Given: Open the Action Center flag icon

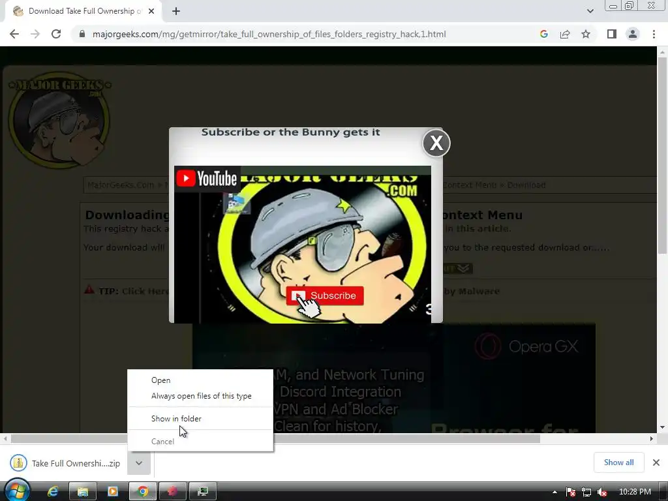Looking at the screenshot, I should pos(570,492).
